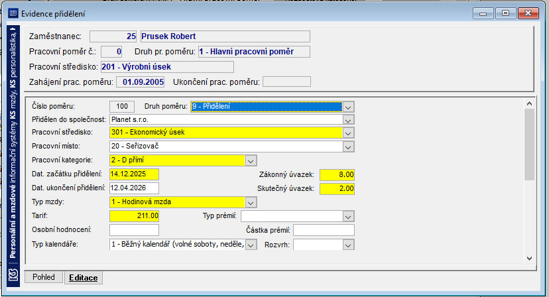Click '1 - Hlavní pracovní poměr' field
The height and width of the screenshot is (297, 549).
[254, 52]
